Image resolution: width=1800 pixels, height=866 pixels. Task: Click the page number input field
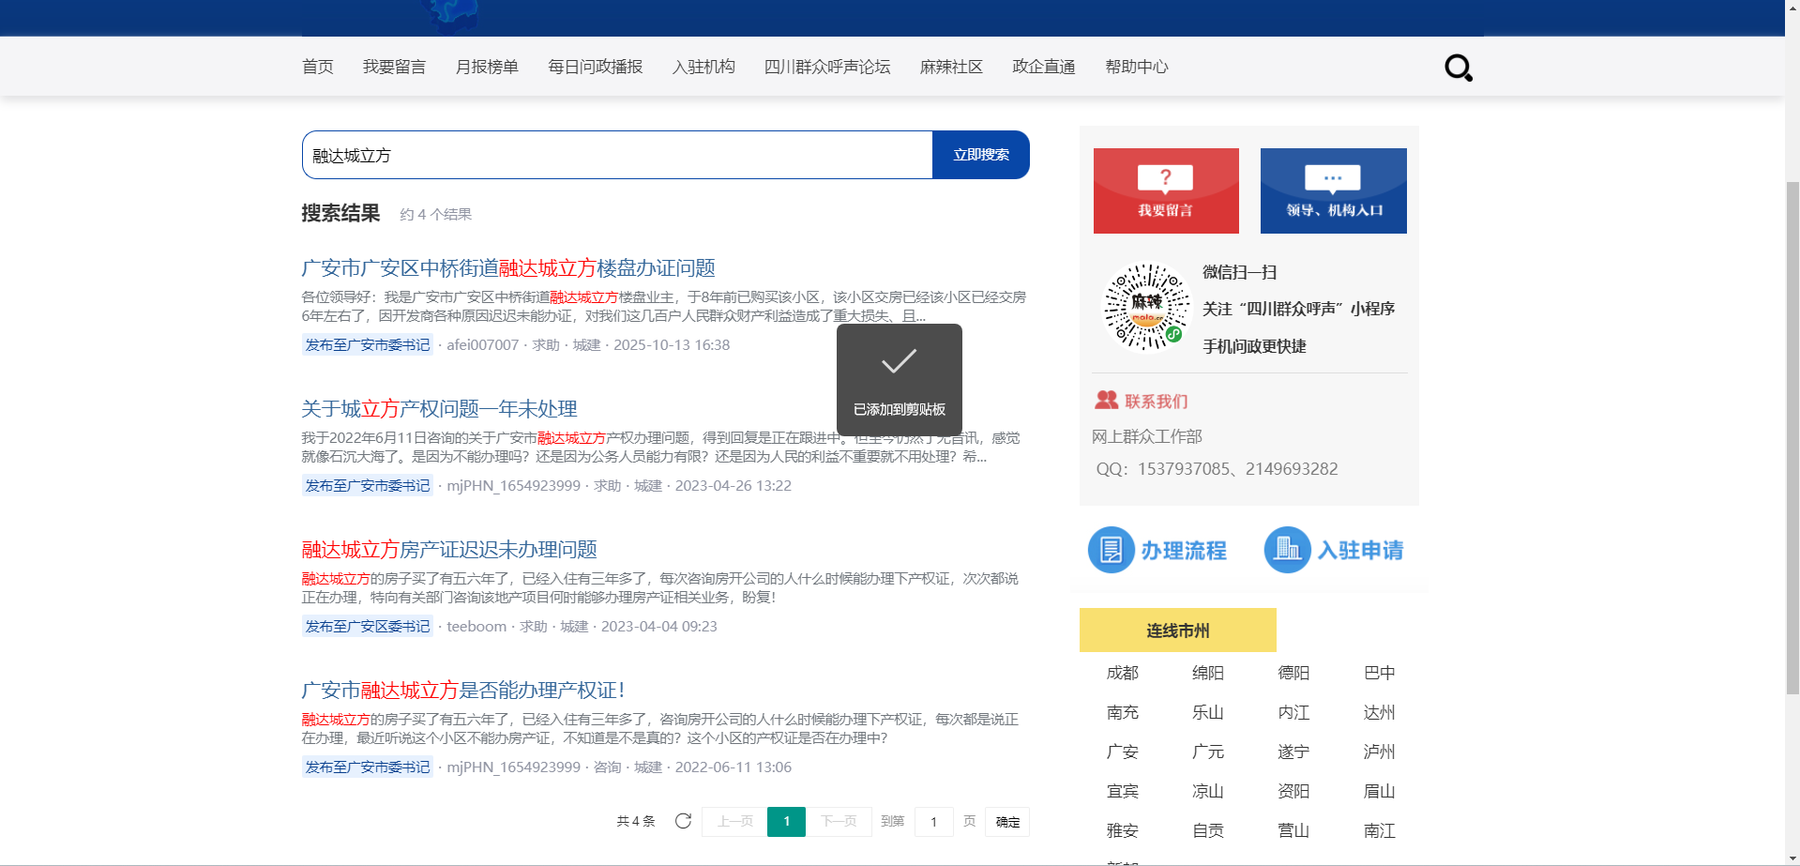pos(933,822)
